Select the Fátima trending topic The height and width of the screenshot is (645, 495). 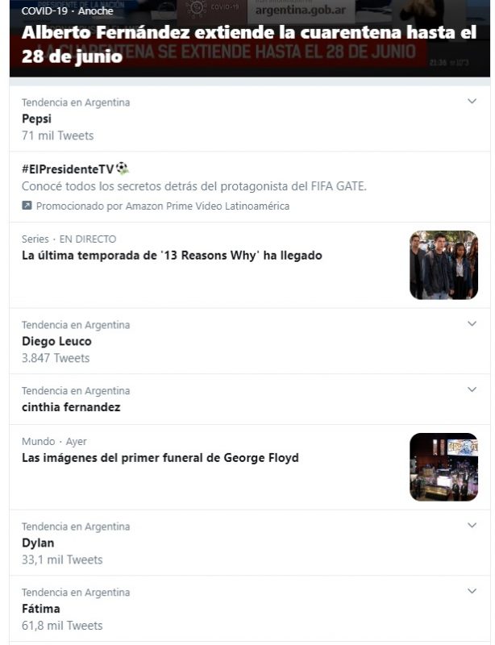[x=40, y=609]
